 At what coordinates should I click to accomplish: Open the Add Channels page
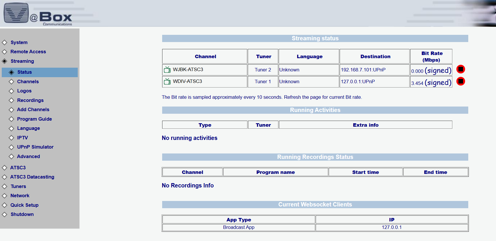click(33, 109)
